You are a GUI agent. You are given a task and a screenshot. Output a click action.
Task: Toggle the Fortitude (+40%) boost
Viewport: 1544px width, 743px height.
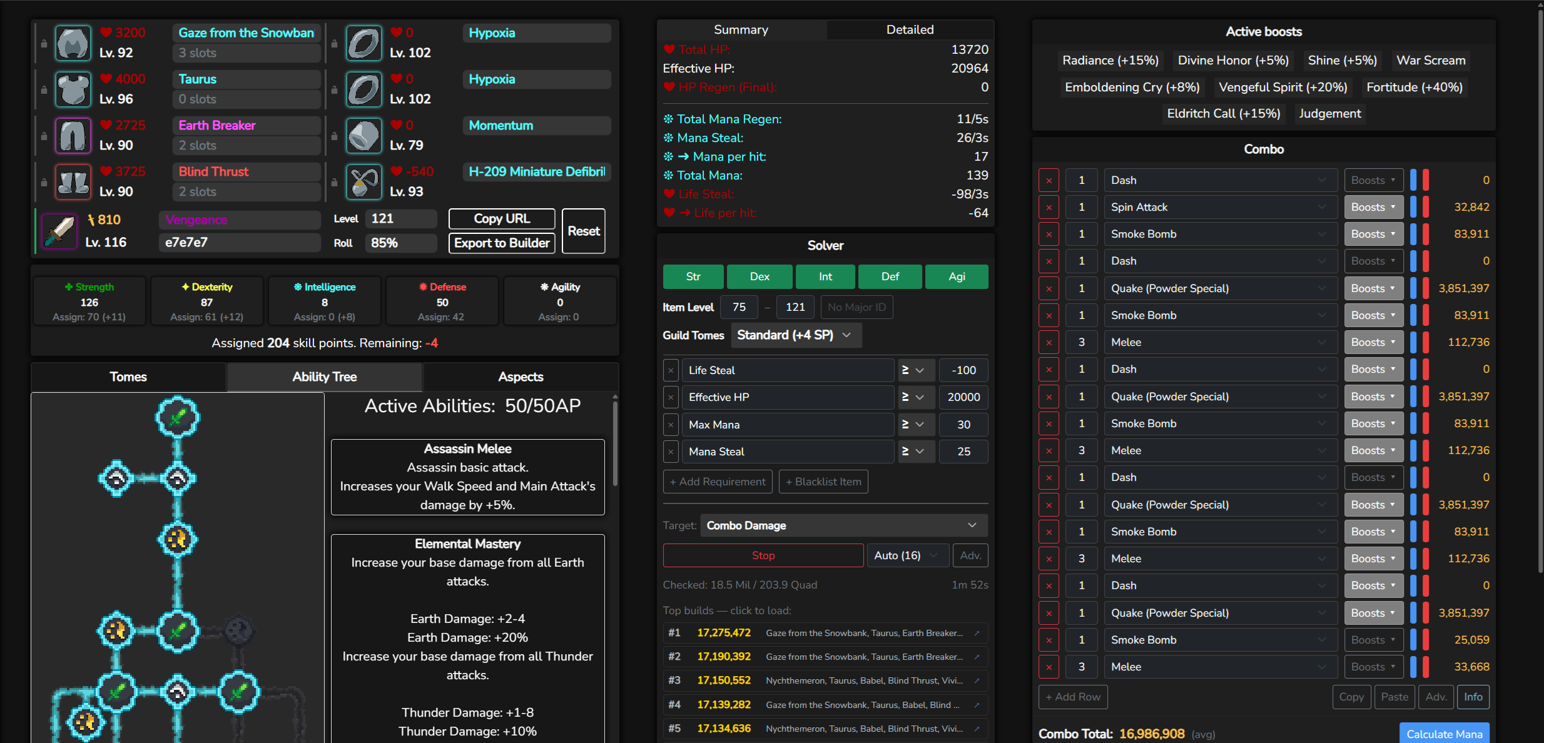pyautogui.click(x=1414, y=88)
